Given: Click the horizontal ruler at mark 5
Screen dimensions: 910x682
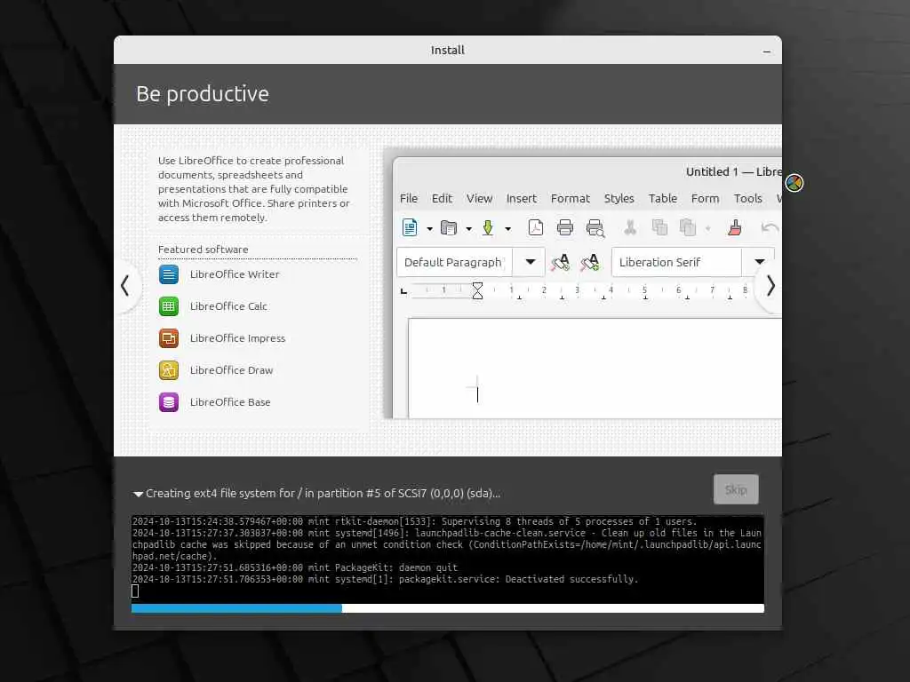Looking at the screenshot, I should pyautogui.click(x=644, y=290).
